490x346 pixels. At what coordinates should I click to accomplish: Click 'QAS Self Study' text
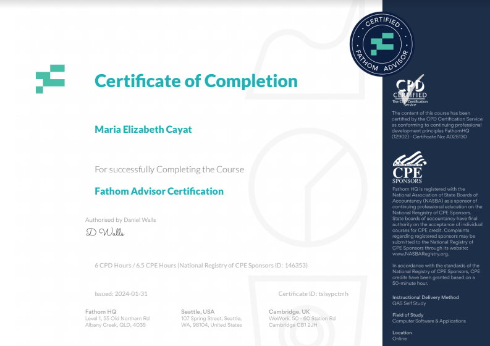409,303
